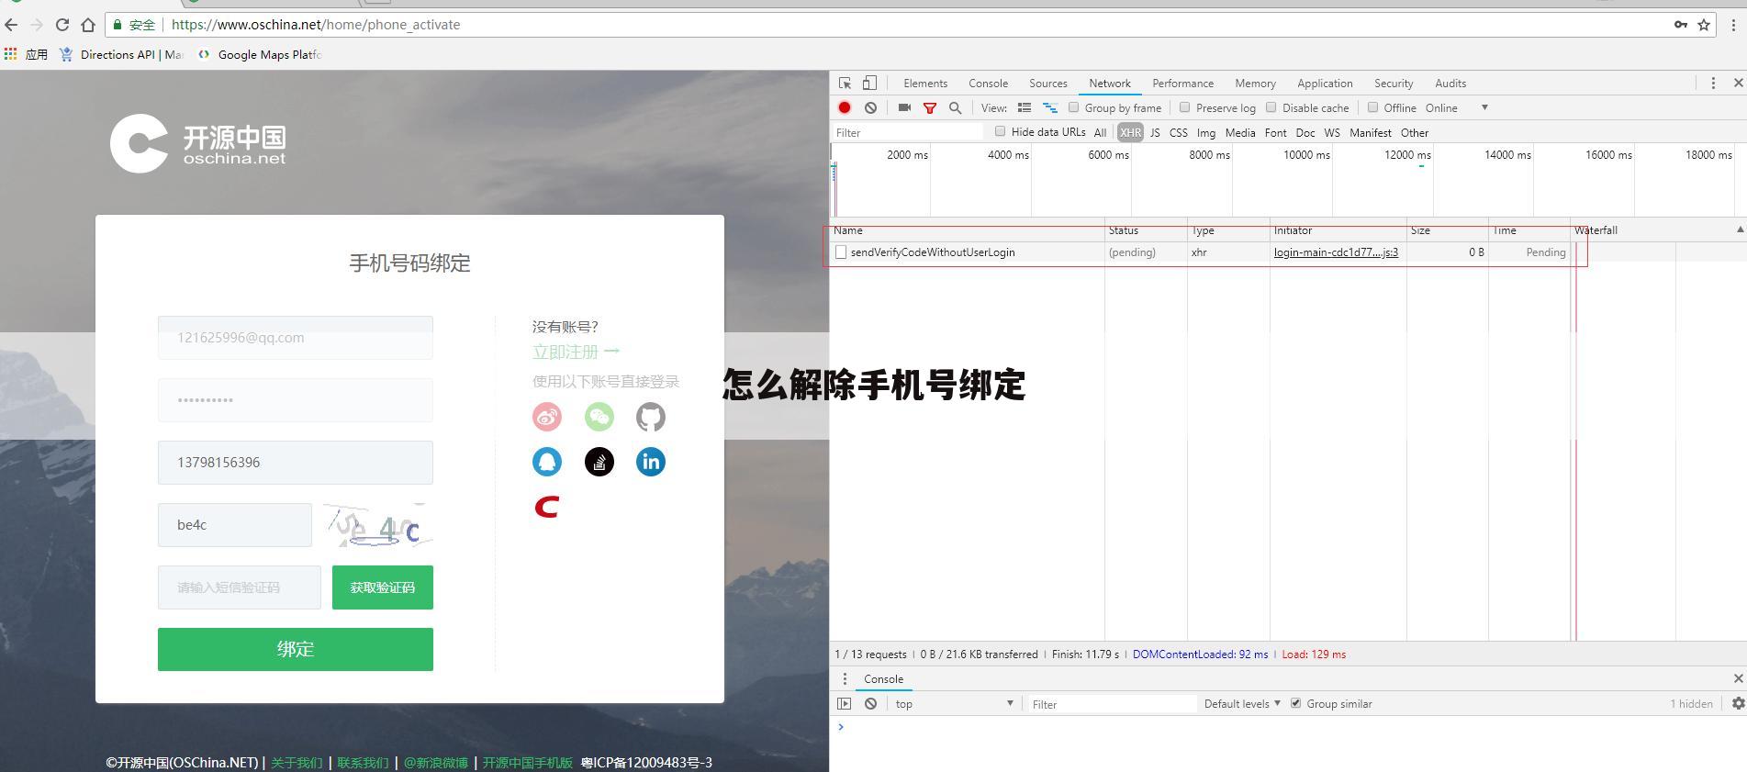Uncheck Group similar checkbox
The height and width of the screenshot is (772, 1747).
pos(1296,703)
